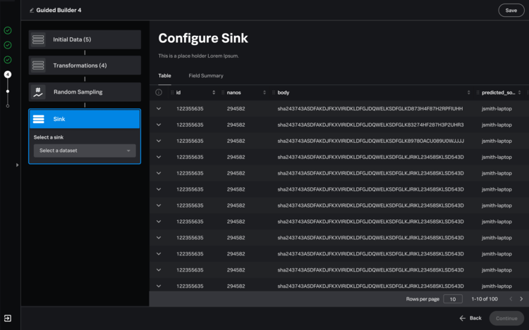Open the Initial Data (5) stack icon

pyautogui.click(x=38, y=39)
